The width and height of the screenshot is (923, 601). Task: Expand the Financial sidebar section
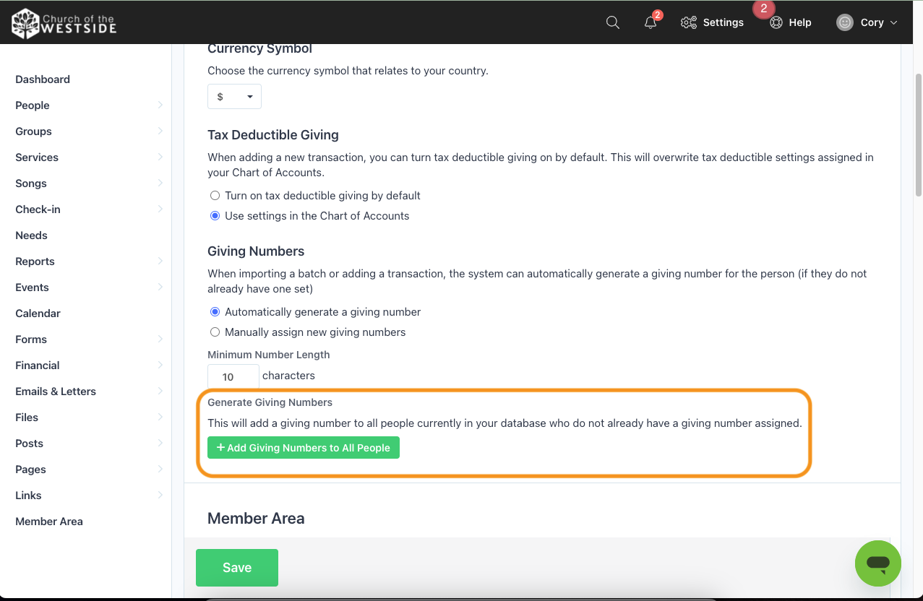[37, 365]
